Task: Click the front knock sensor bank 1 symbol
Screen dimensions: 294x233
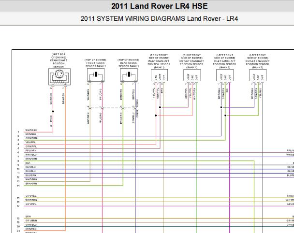Action: click(x=96, y=75)
